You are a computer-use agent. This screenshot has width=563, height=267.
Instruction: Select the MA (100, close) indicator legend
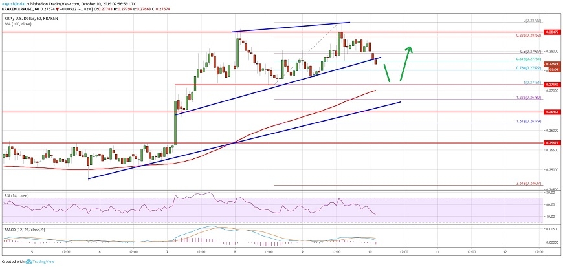(17, 24)
